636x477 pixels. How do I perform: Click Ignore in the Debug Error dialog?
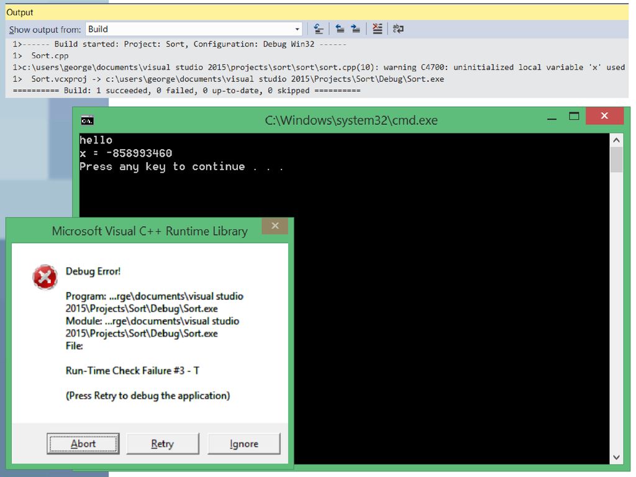pos(243,443)
